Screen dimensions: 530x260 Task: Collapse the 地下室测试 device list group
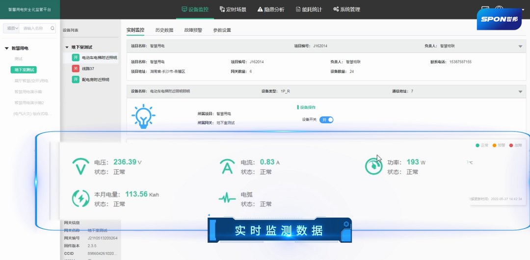(x=67, y=48)
